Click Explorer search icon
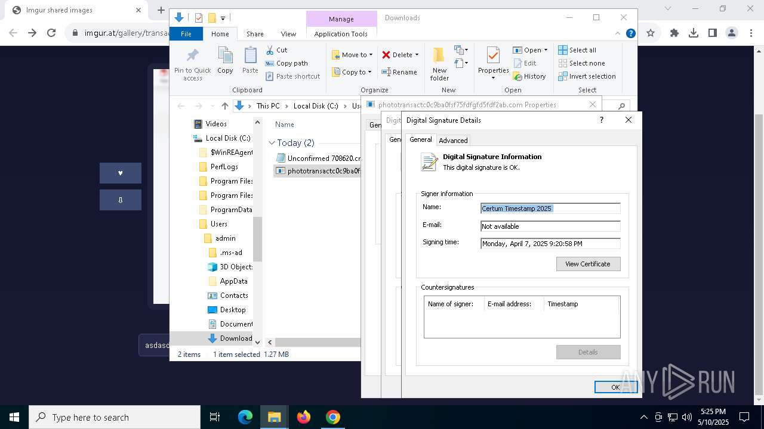This screenshot has height=429, width=764. coord(621,106)
